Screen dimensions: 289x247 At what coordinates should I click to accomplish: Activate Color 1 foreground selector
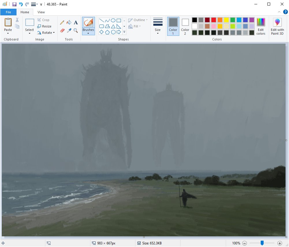click(173, 26)
